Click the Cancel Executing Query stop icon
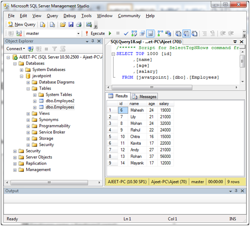Screen dimensions: 250x226 pyautogui.click(x=118, y=33)
